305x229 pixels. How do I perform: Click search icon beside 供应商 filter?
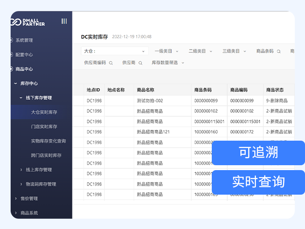[140, 63]
